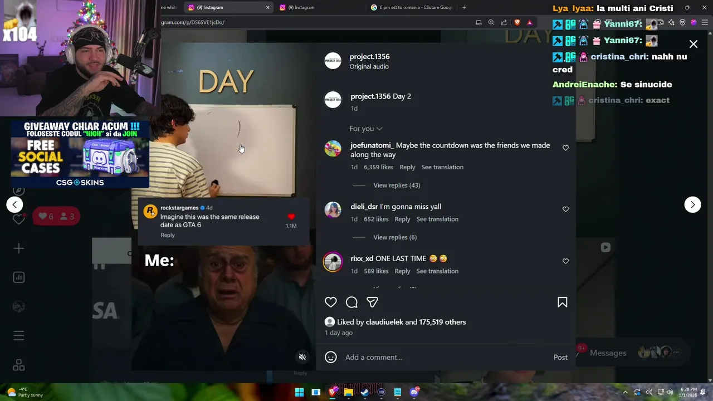Open the More hamburger menu in sidebar

pos(18,336)
